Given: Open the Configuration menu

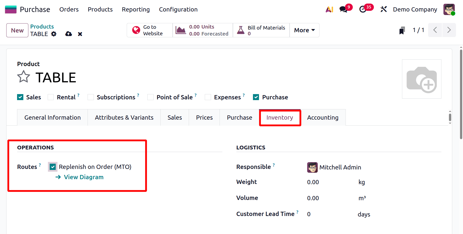Looking at the screenshot, I should click(x=178, y=9).
